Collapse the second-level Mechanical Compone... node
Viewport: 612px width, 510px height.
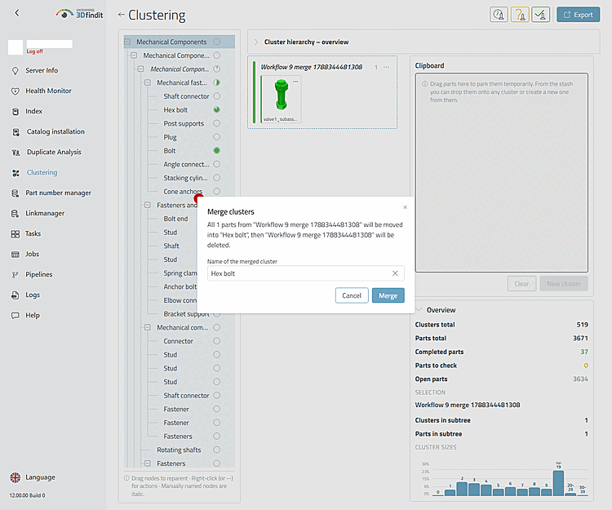tap(134, 55)
